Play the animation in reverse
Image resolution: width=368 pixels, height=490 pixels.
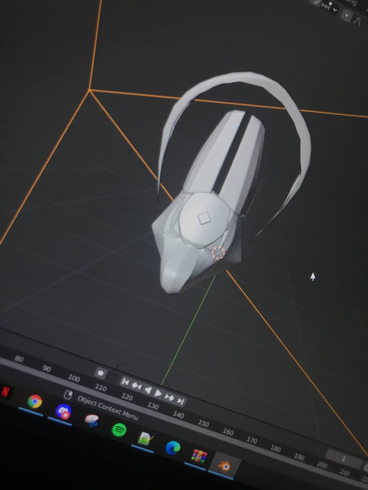tap(148, 389)
